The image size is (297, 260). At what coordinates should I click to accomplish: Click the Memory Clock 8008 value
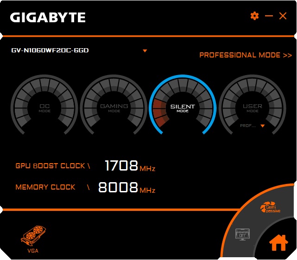click(x=118, y=187)
